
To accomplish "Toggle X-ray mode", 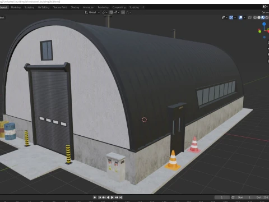I will pyautogui.click(x=250, y=17).
